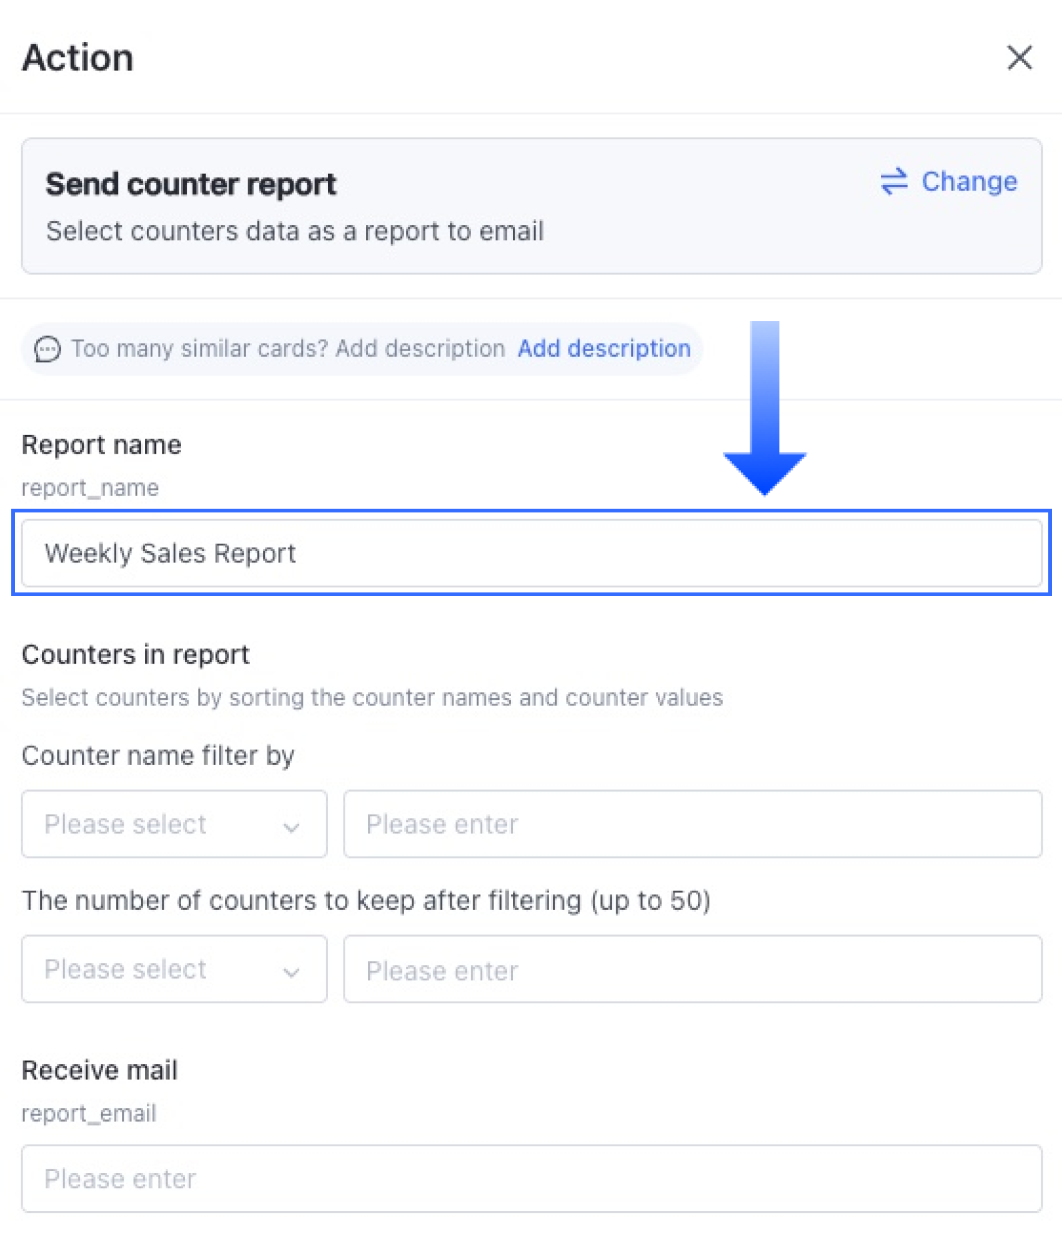The image size is (1062, 1238).
Task: Click the Send counter report card title
Action: coord(191,184)
